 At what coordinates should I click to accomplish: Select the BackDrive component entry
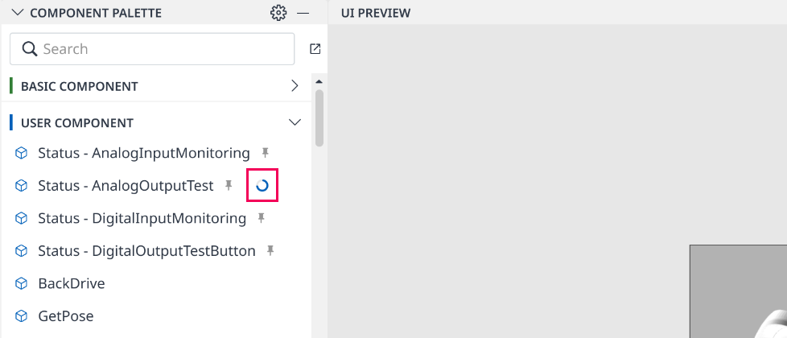click(x=72, y=284)
